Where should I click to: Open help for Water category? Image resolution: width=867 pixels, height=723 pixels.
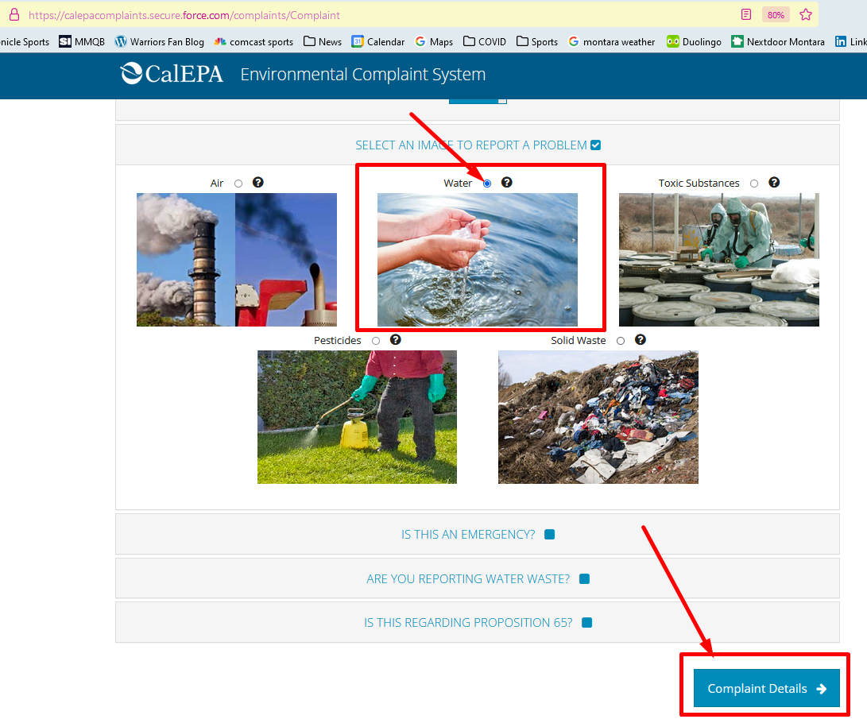pos(506,183)
